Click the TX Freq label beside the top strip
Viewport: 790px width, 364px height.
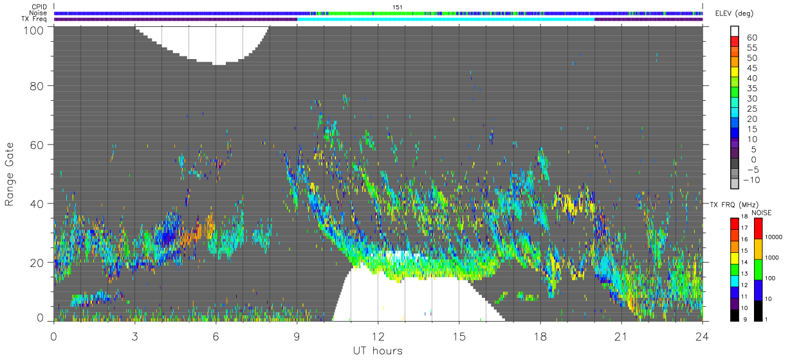pos(35,19)
